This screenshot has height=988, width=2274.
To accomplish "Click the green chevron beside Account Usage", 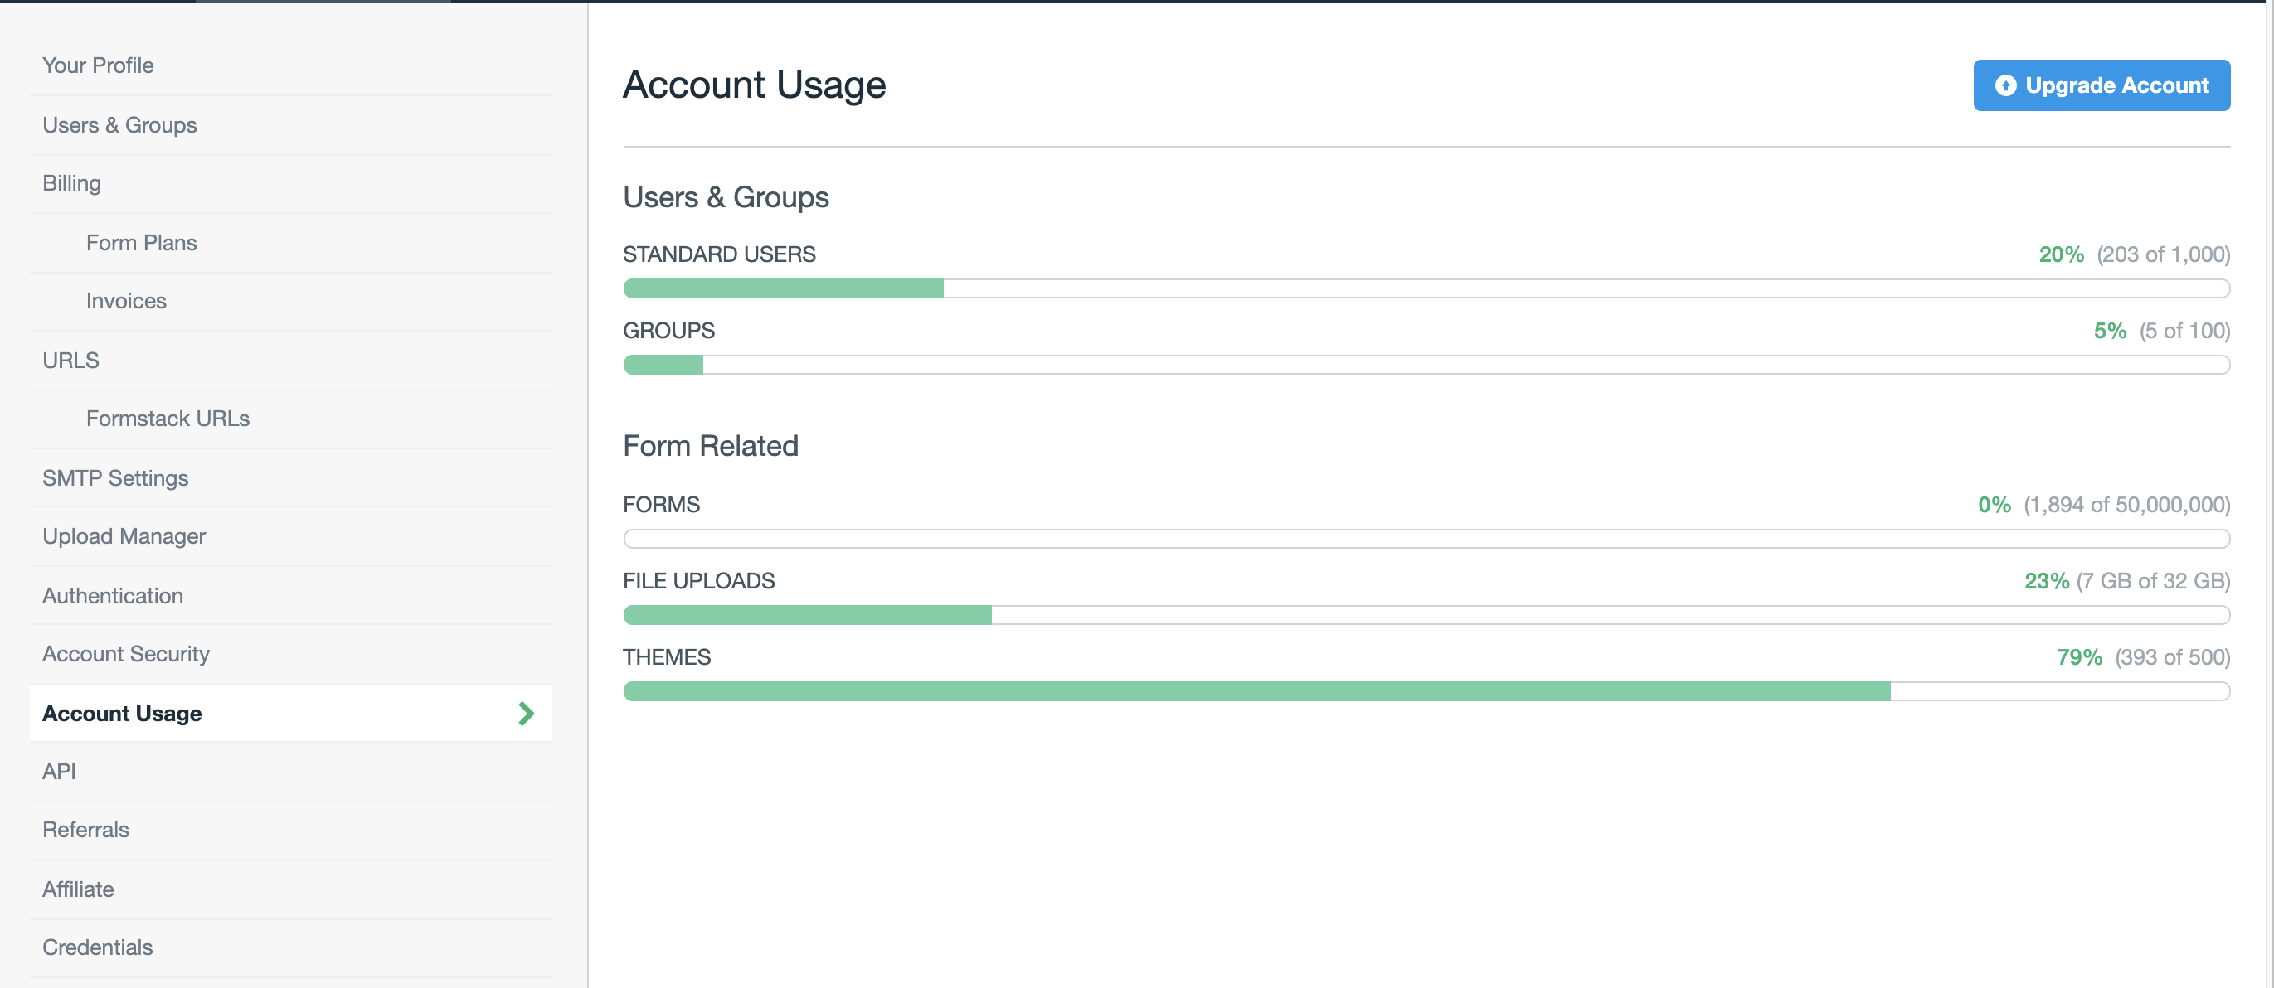I will (526, 713).
